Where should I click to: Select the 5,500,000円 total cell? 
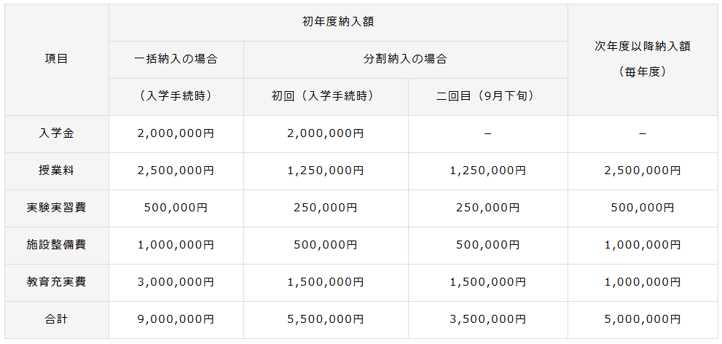[x=326, y=319]
